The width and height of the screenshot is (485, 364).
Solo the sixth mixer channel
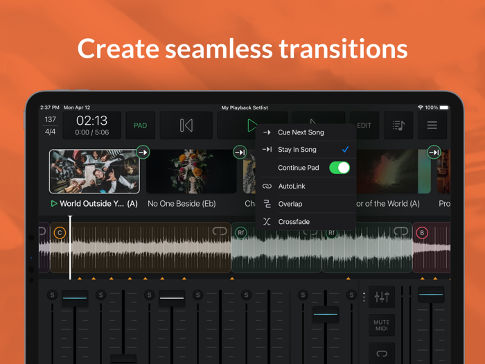[303, 295]
